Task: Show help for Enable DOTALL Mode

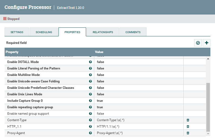Action: point(90,62)
